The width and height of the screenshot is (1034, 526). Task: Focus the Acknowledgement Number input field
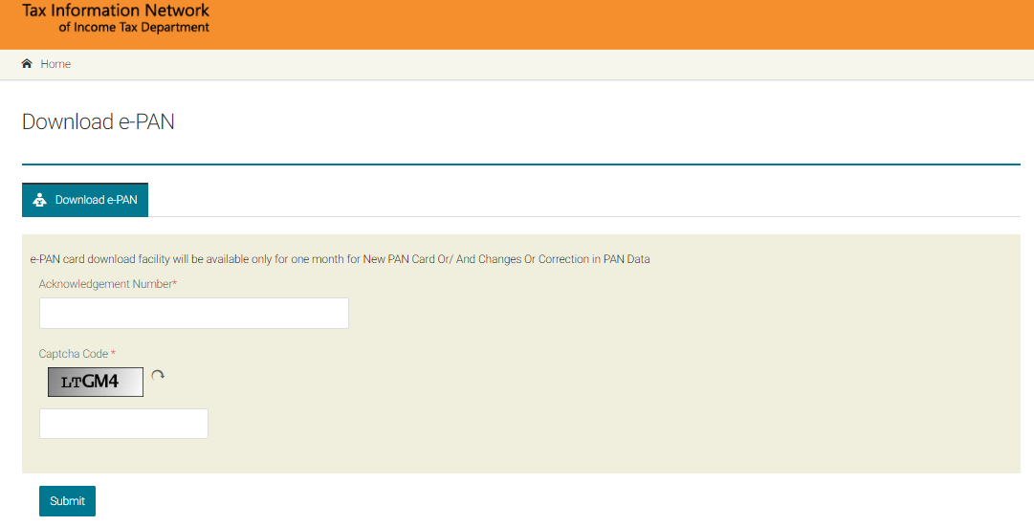pos(194,313)
